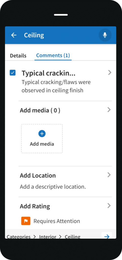Select the Requires Attention rating text

pyautogui.click(x=57, y=221)
